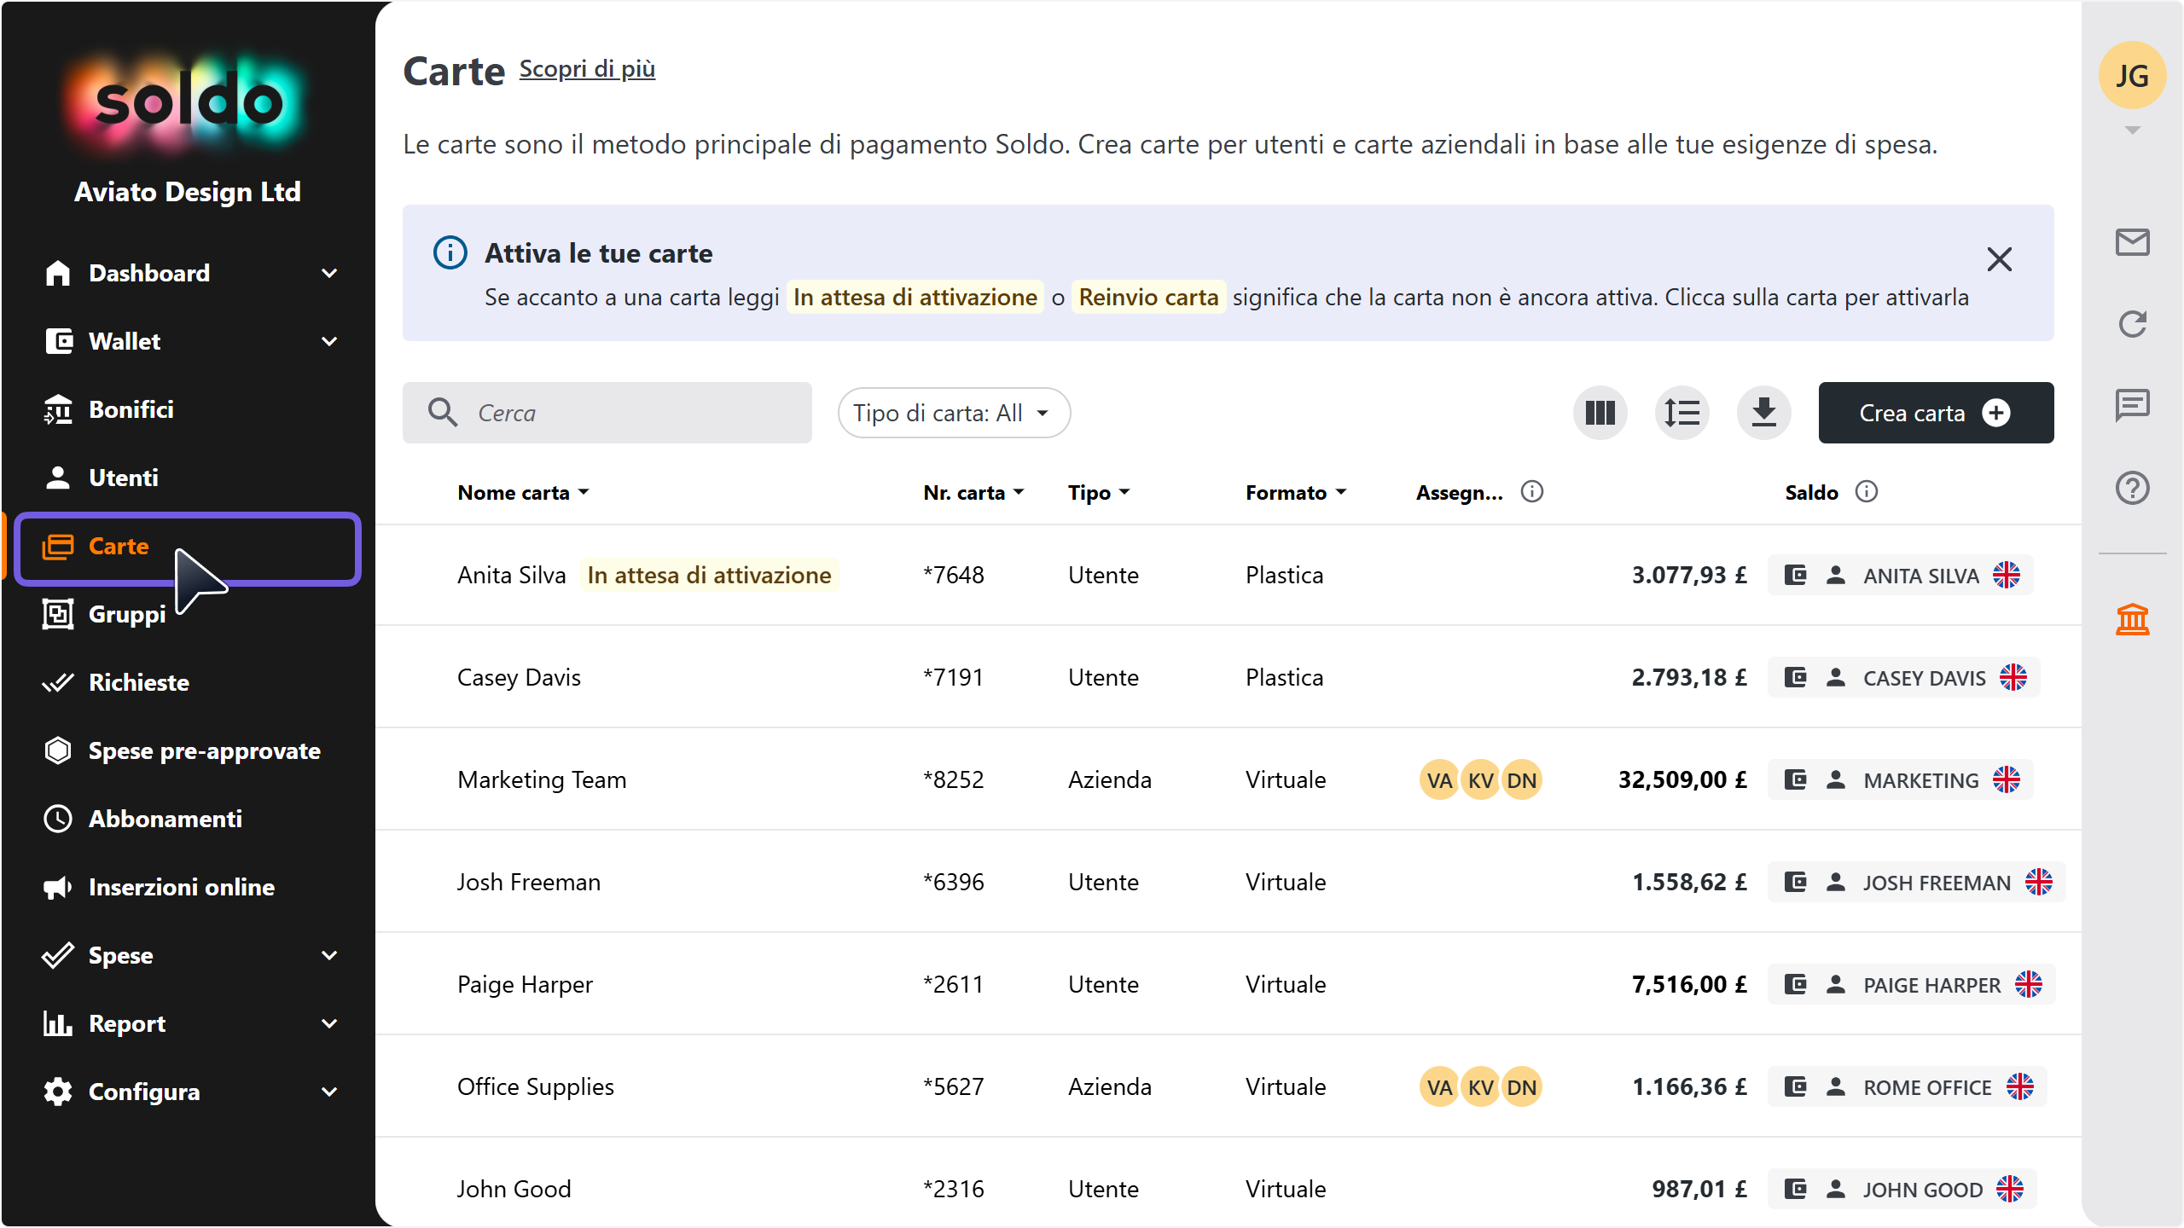Open Configura in sidebar
The image size is (2184, 1228).
click(x=188, y=1092)
